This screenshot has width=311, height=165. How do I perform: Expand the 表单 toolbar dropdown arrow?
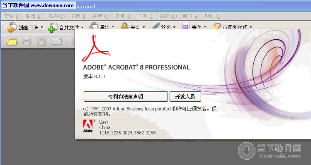point(205,27)
